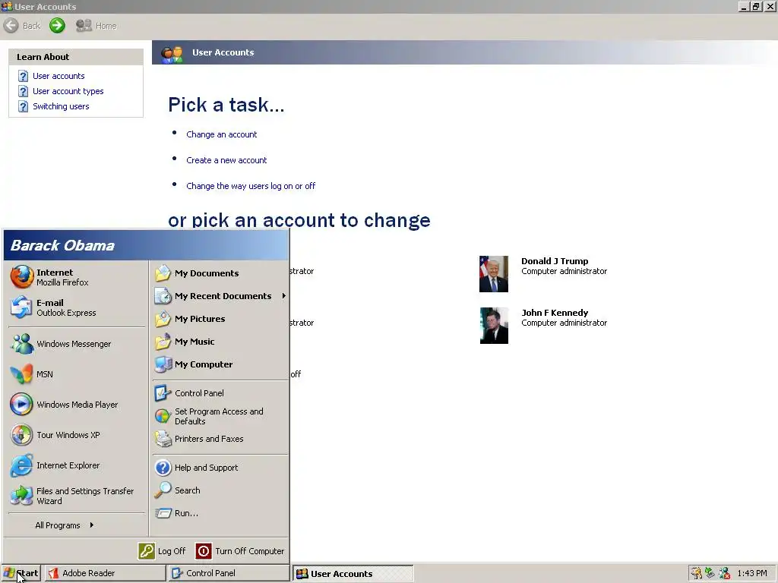
Task: Click Barack Obama user name header
Action: point(62,245)
